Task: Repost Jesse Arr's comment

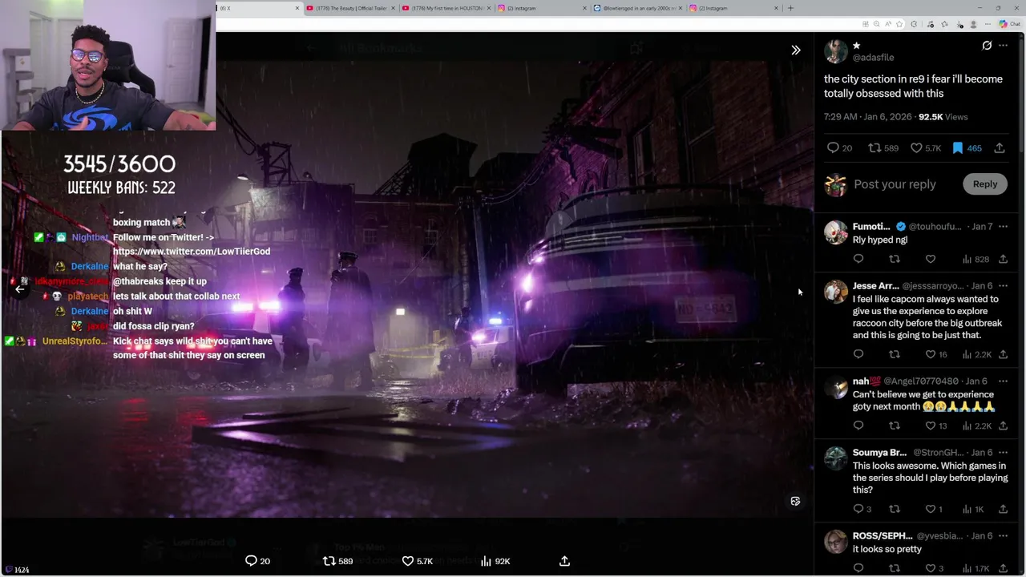Action: tap(895, 354)
